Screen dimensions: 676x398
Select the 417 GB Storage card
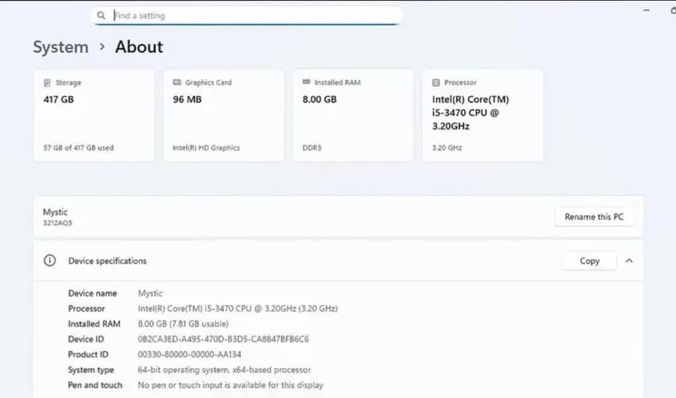tap(94, 114)
